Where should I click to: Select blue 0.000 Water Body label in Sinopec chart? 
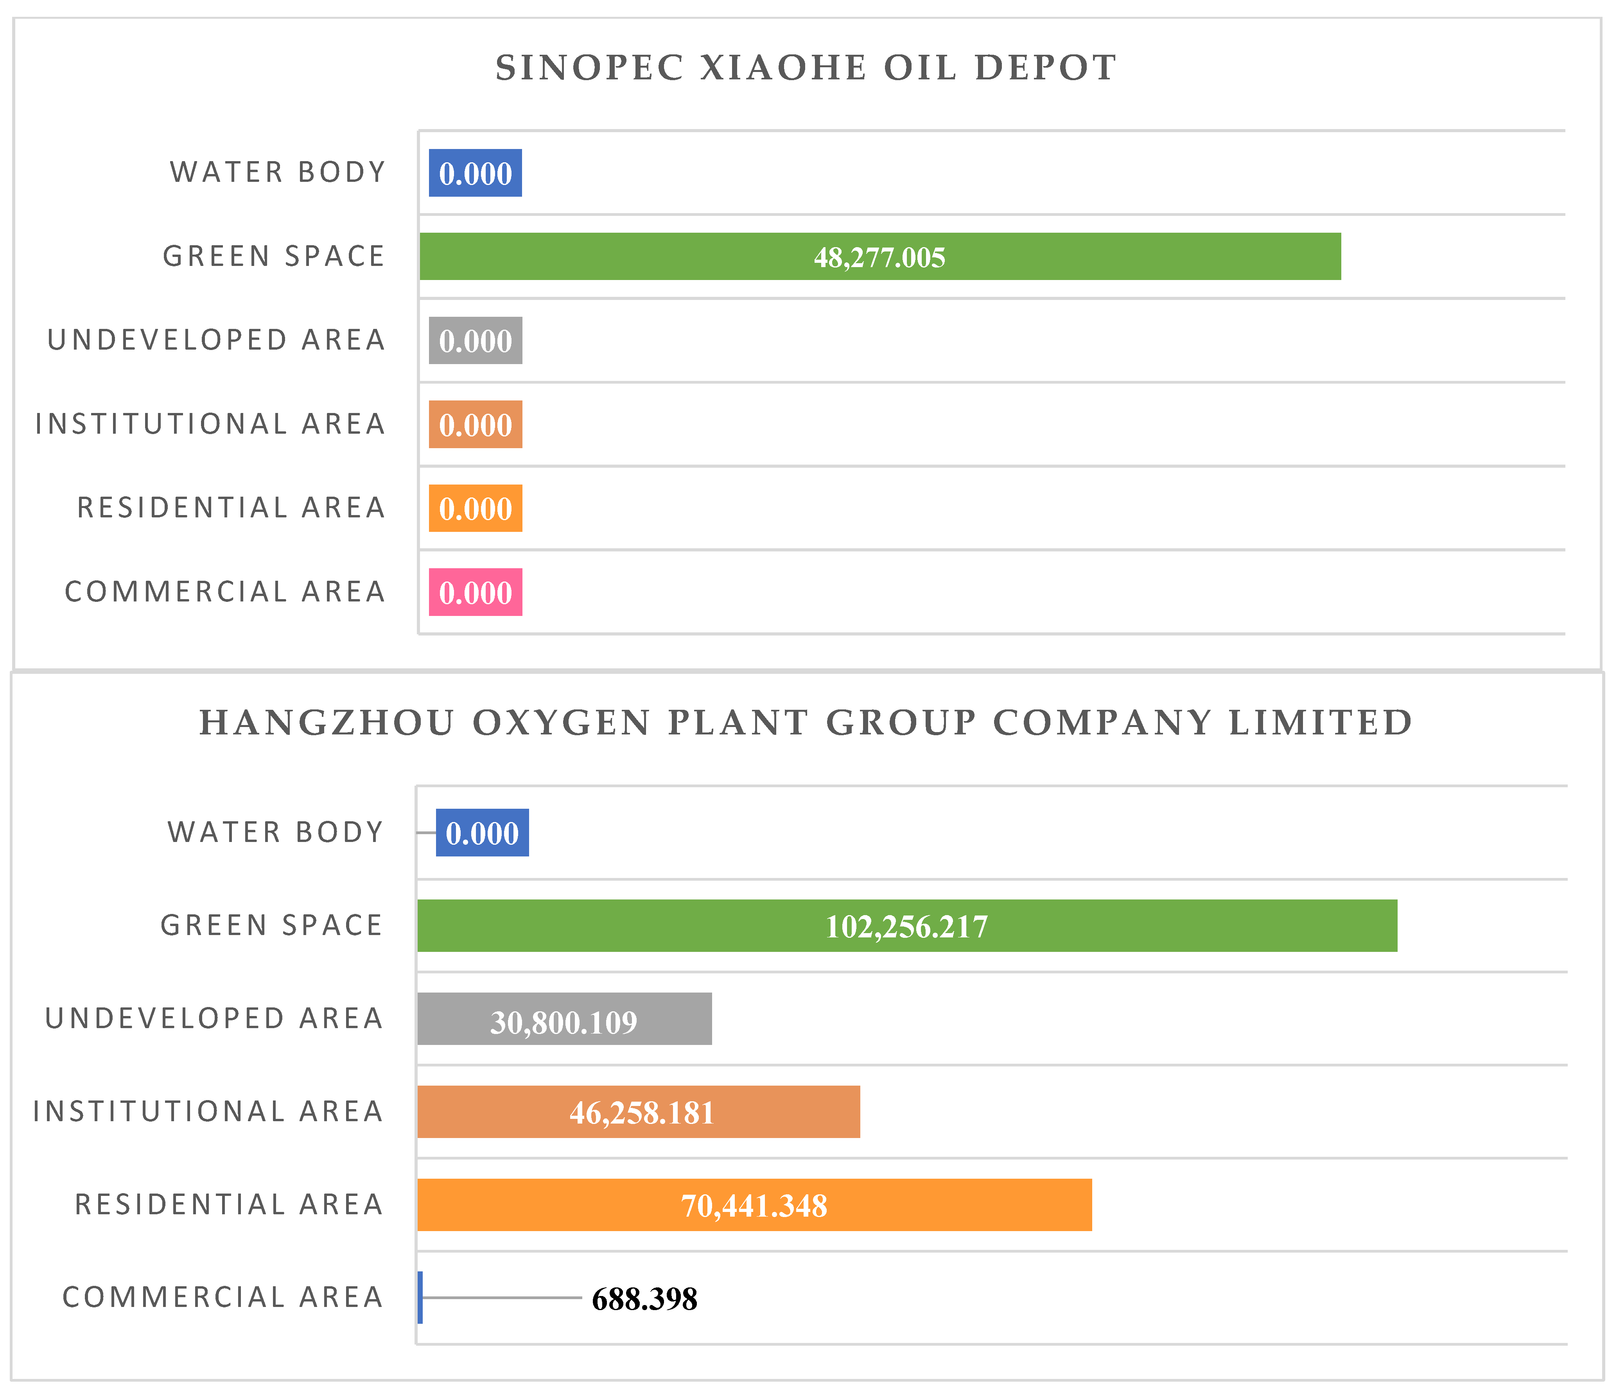point(475,172)
